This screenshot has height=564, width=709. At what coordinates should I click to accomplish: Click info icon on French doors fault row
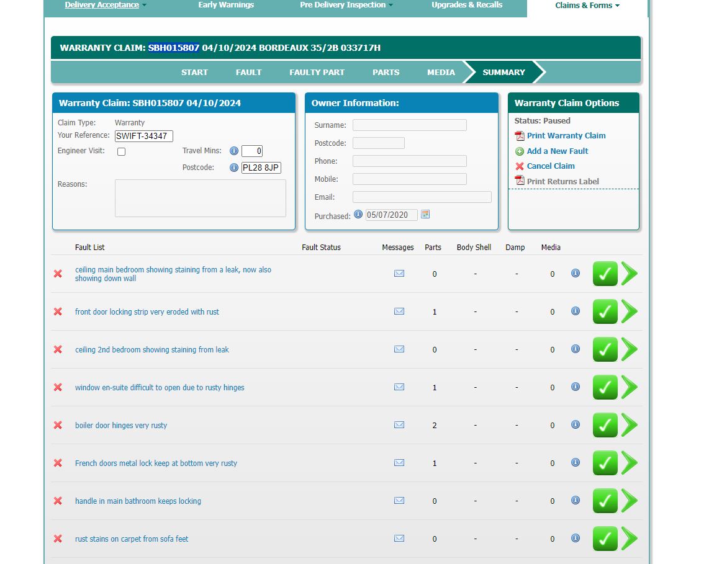point(576,462)
